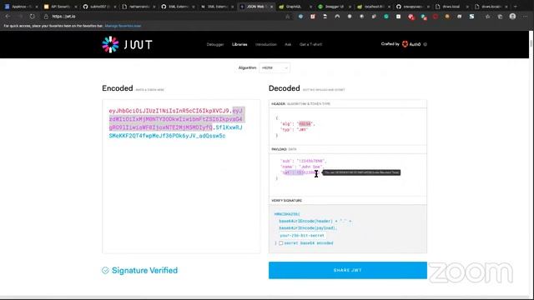Close the JSON Web Tokens tab
The image size is (534, 300).
coord(271,7)
